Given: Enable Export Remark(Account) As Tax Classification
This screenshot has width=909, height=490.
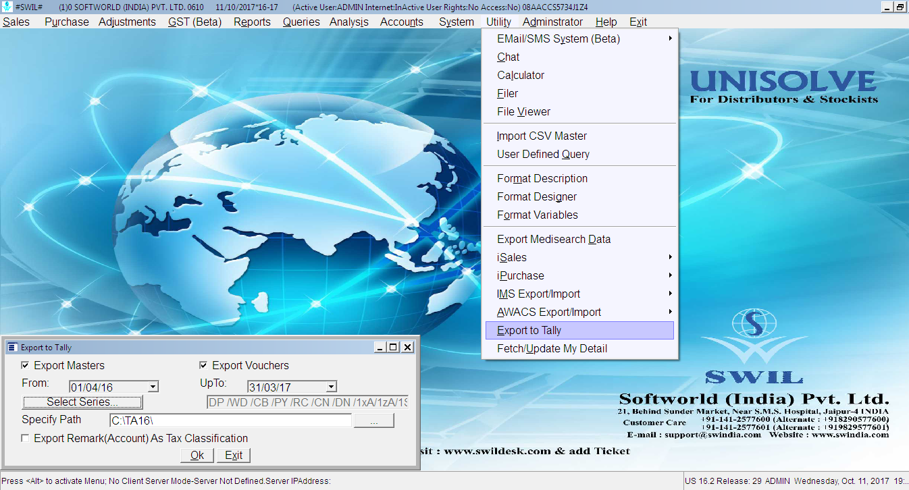Looking at the screenshot, I should pyautogui.click(x=26, y=439).
